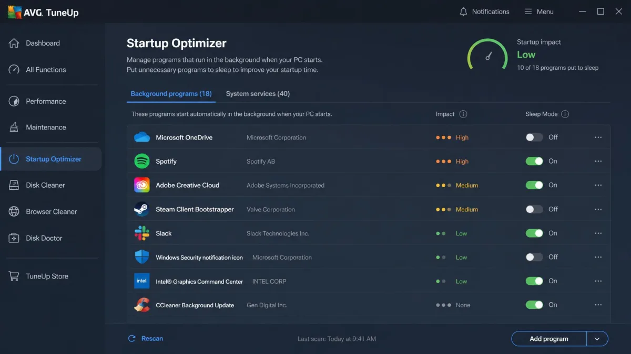Click the Adobe Creative Cloud icon

tap(142, 185)
